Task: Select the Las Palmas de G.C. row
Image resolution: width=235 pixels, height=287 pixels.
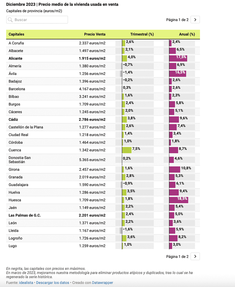Action: [x=25, y=215]
